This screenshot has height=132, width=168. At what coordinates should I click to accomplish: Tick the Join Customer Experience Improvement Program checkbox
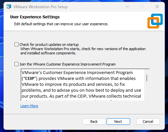tap(16, 64)
